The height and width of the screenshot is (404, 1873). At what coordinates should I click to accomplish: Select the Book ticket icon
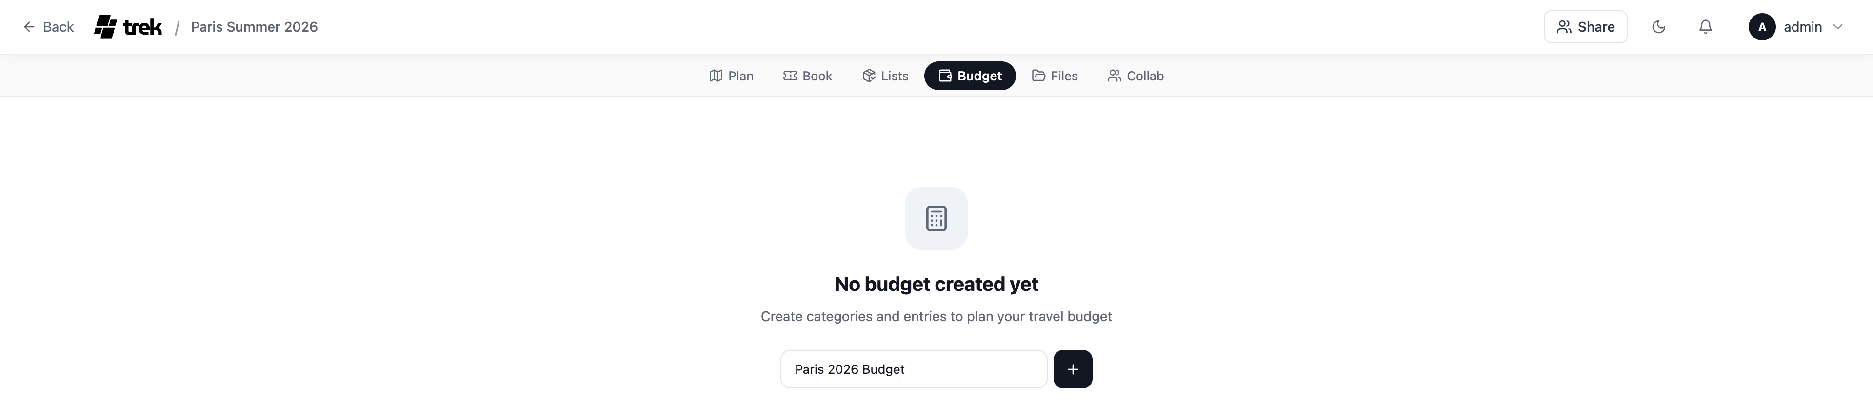coord(790,75)
